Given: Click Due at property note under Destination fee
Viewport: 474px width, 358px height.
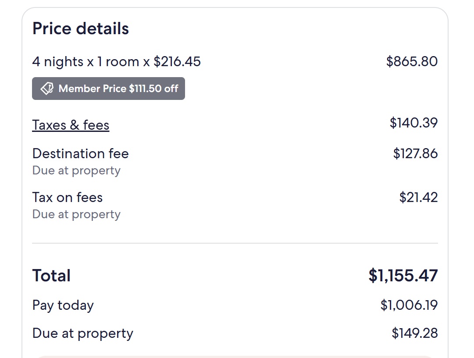Looking at the screenshot, I should (76, 170).
